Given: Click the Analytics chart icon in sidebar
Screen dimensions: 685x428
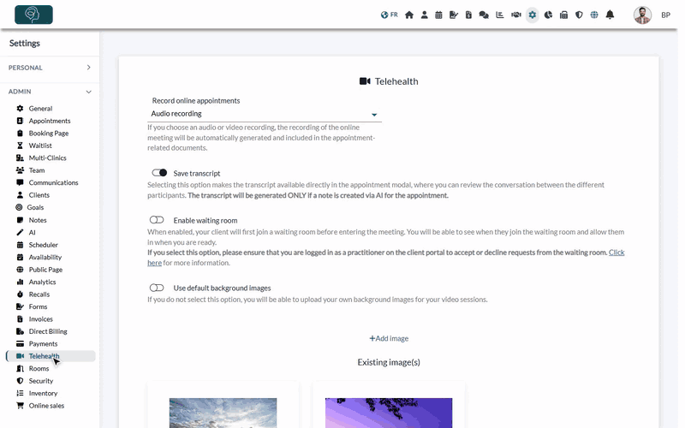Looking at the screenshot, I should (x=20, y=282).
